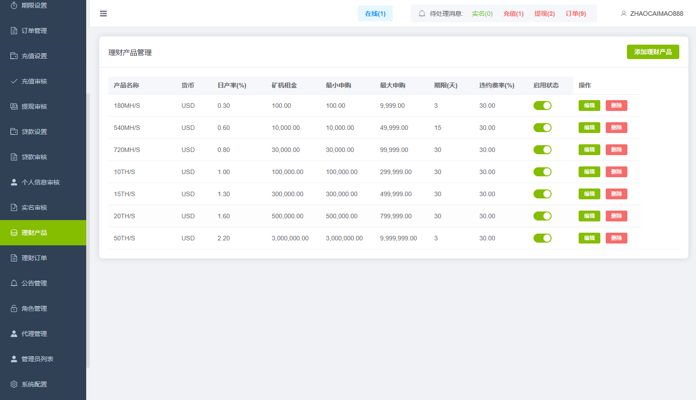The image size is (696, 400).
Task: Click the notification bell icon
Action: coord(422,14)
